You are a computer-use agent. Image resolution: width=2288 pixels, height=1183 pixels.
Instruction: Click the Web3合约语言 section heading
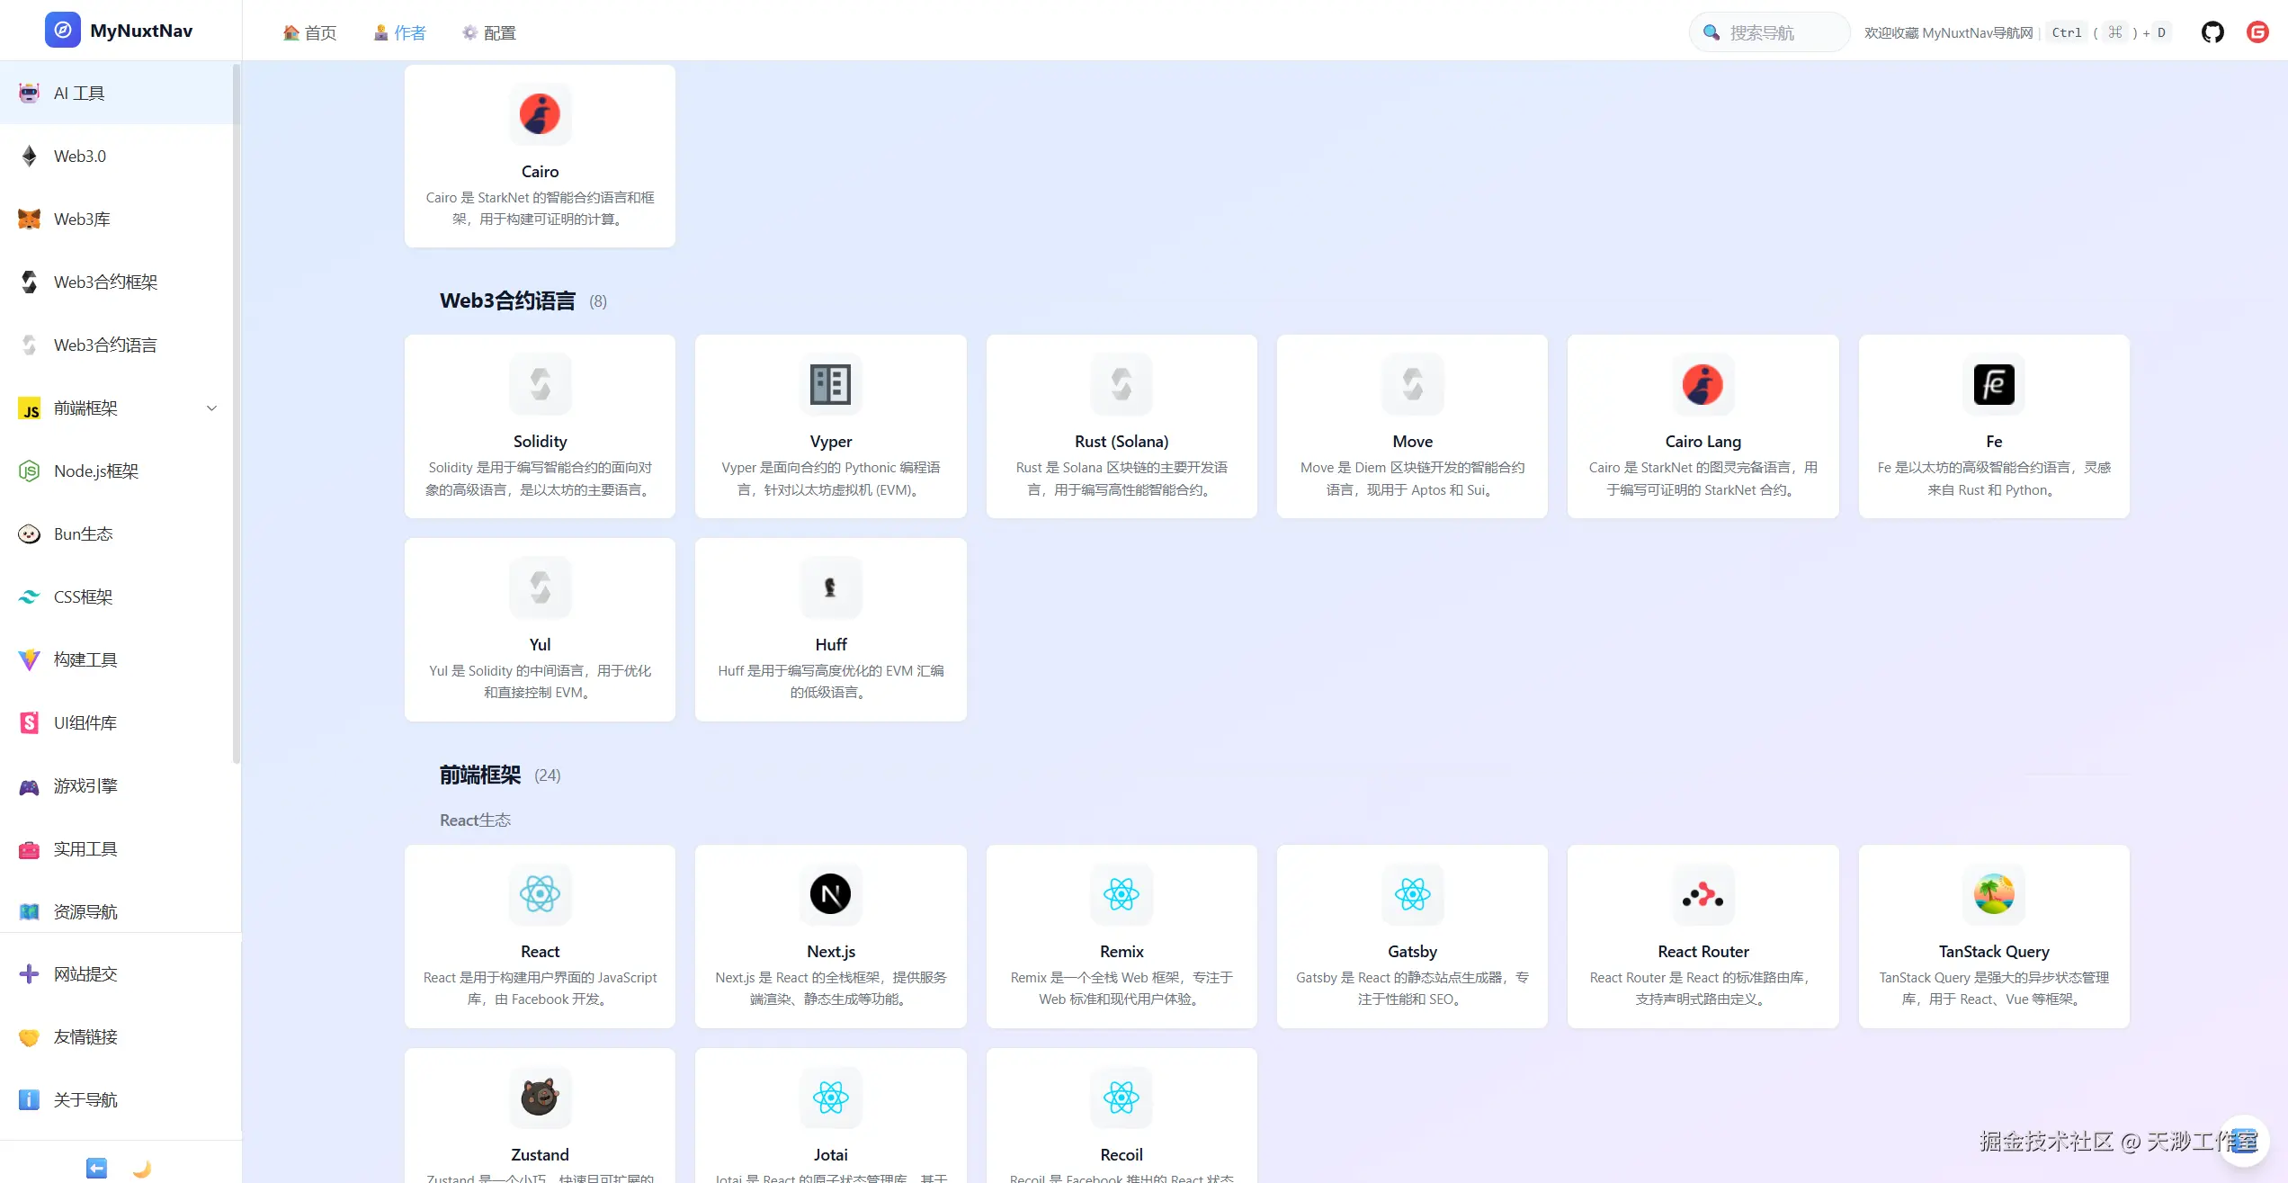tap(507, 300)
